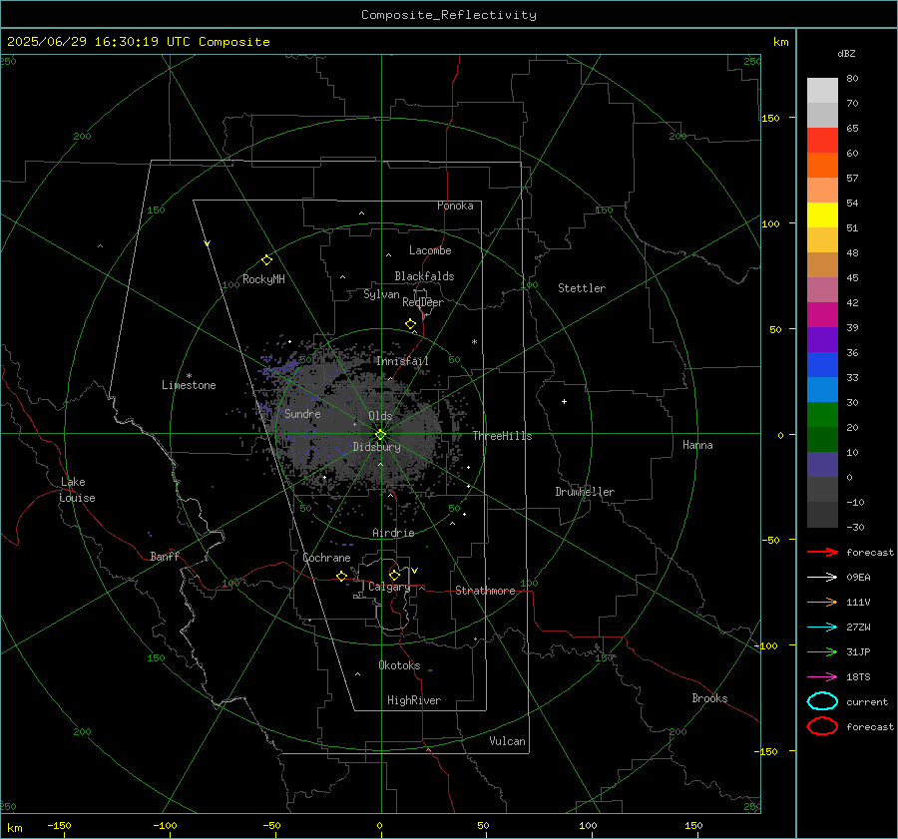Click the Drumheller city label
Image resolution: width=898 pixels, height=839 pixels.
tap(585, 492)
